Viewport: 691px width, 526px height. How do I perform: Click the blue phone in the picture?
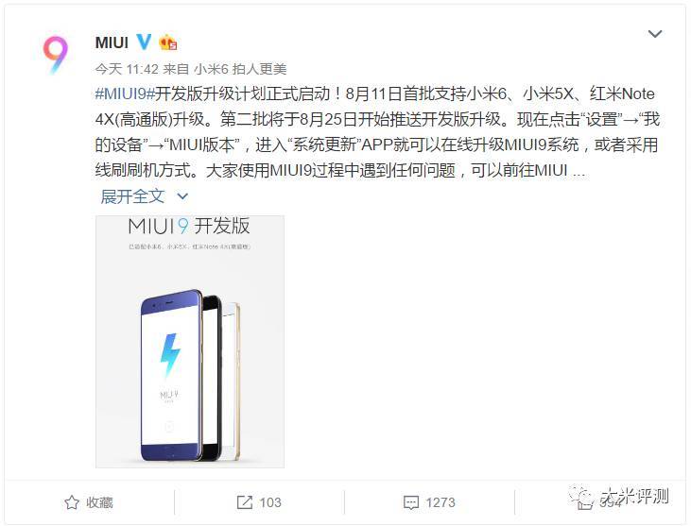click(172, 376)
